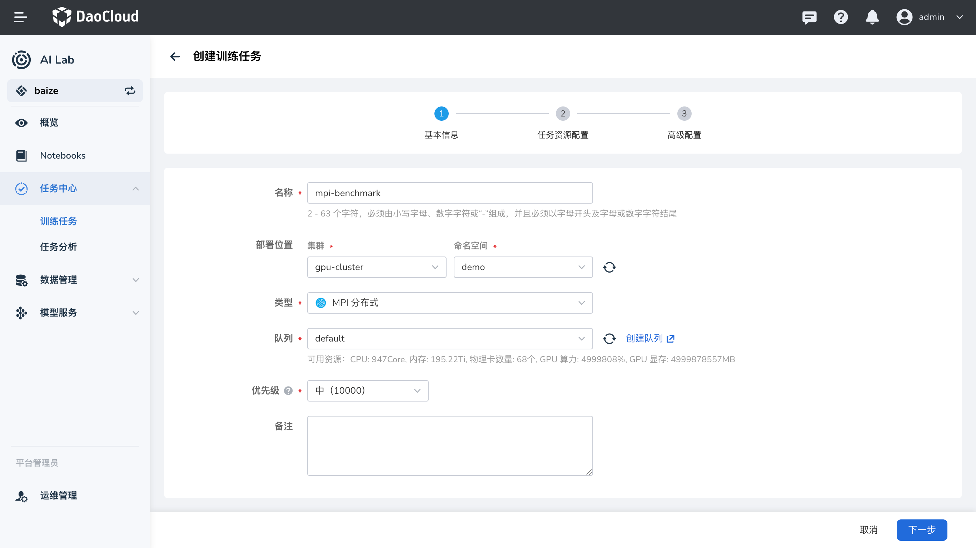Refresh the queue list
Viewport: 976px width, 548px height.
coord(609,338)
